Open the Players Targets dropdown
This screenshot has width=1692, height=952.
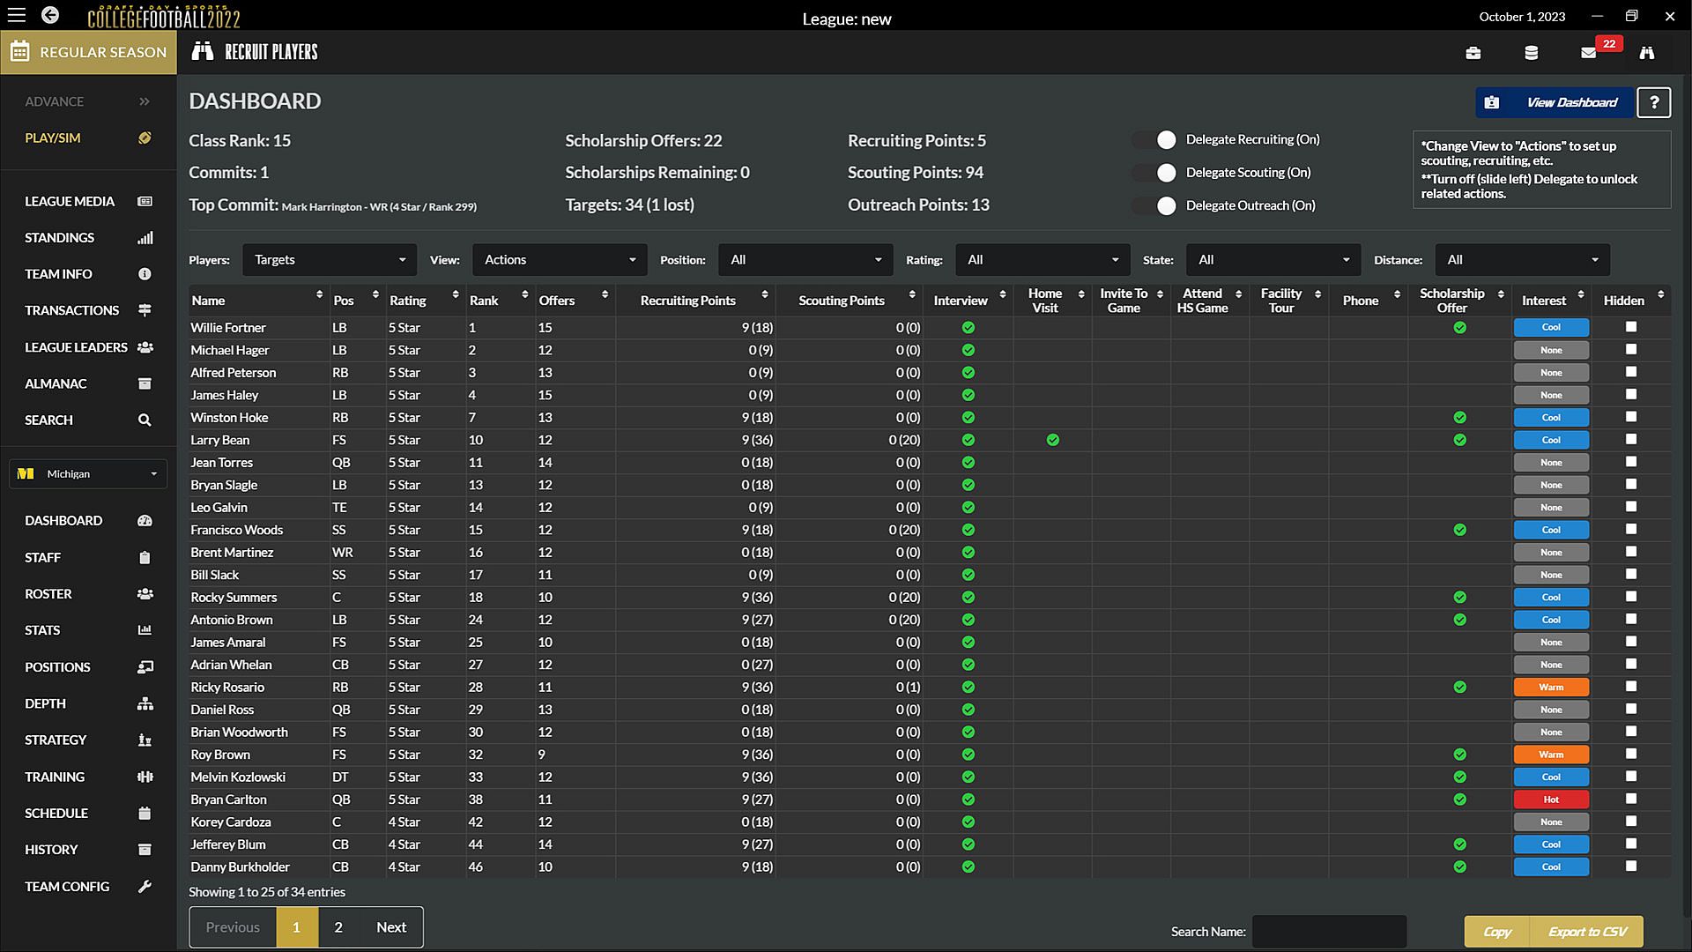tap(329, 260)
